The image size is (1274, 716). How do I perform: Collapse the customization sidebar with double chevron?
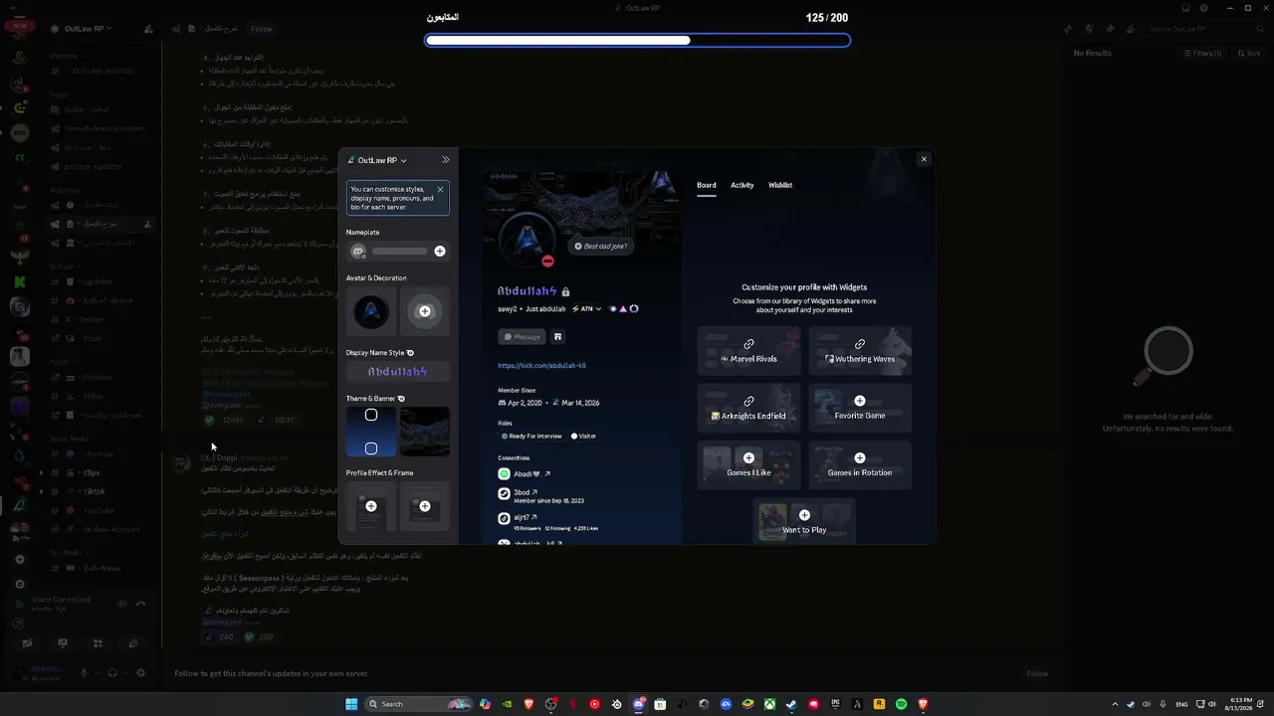tap(445, 160)
